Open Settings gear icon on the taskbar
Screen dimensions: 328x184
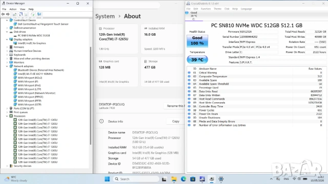[221, 179]
